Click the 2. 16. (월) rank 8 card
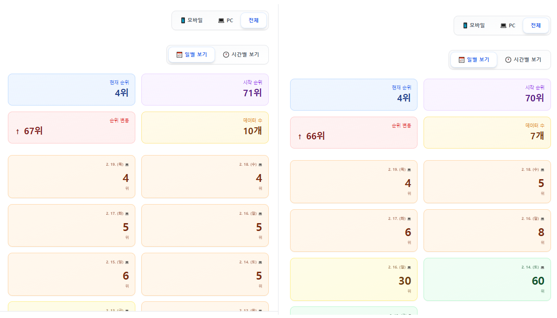Image resolution: width=557 pixels, height=318 pixels. click(487, 231)
